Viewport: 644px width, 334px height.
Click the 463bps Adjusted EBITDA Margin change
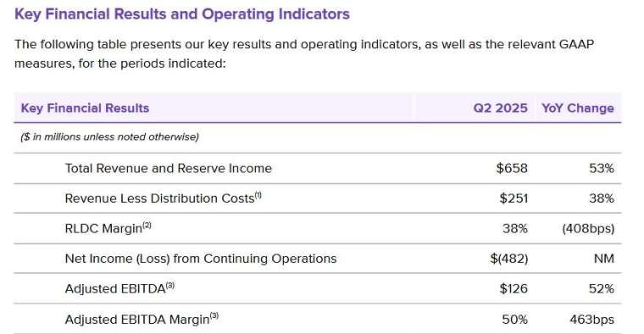pos(591,320)
